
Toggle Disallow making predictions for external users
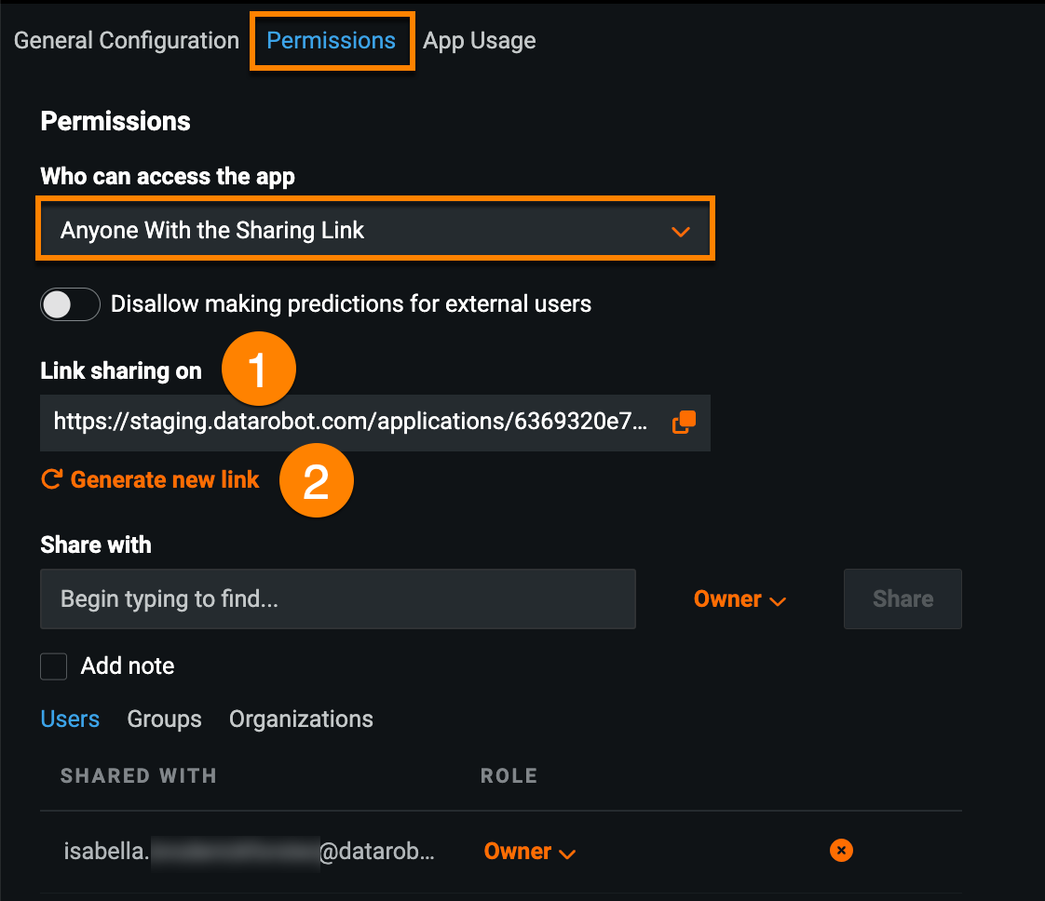click(x=70, y=304)
